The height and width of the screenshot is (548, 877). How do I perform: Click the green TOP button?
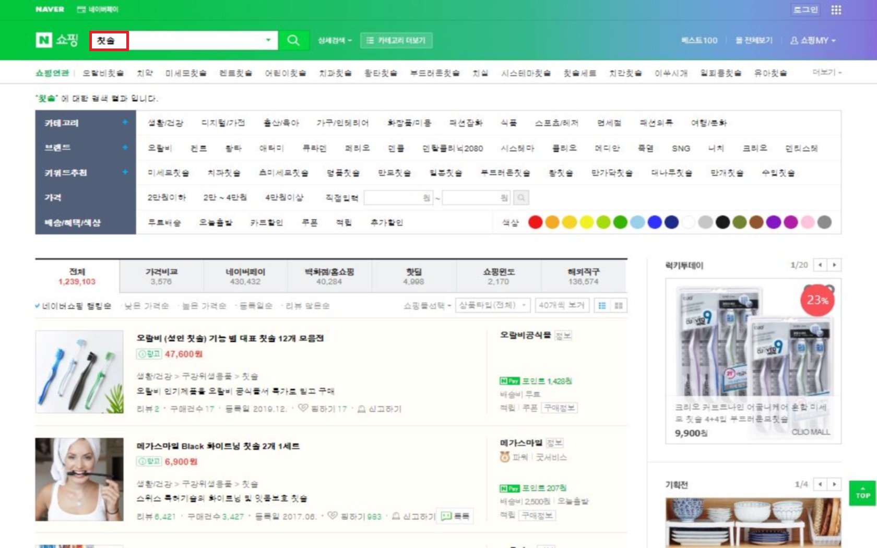point(862,493)
